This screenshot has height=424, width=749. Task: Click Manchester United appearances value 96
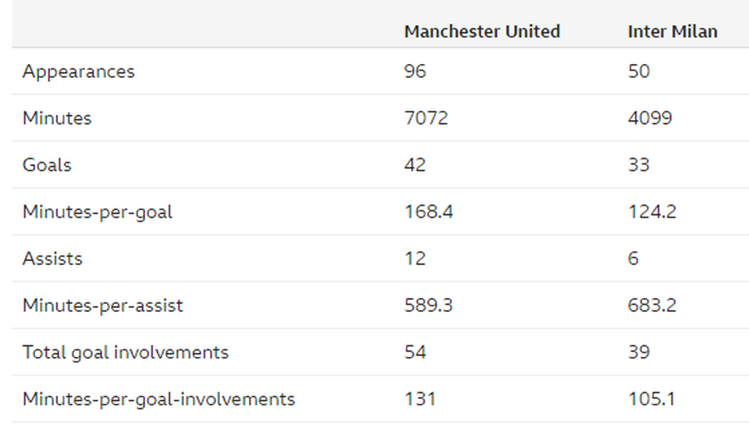pyautogui.click(x=414, y=72)
